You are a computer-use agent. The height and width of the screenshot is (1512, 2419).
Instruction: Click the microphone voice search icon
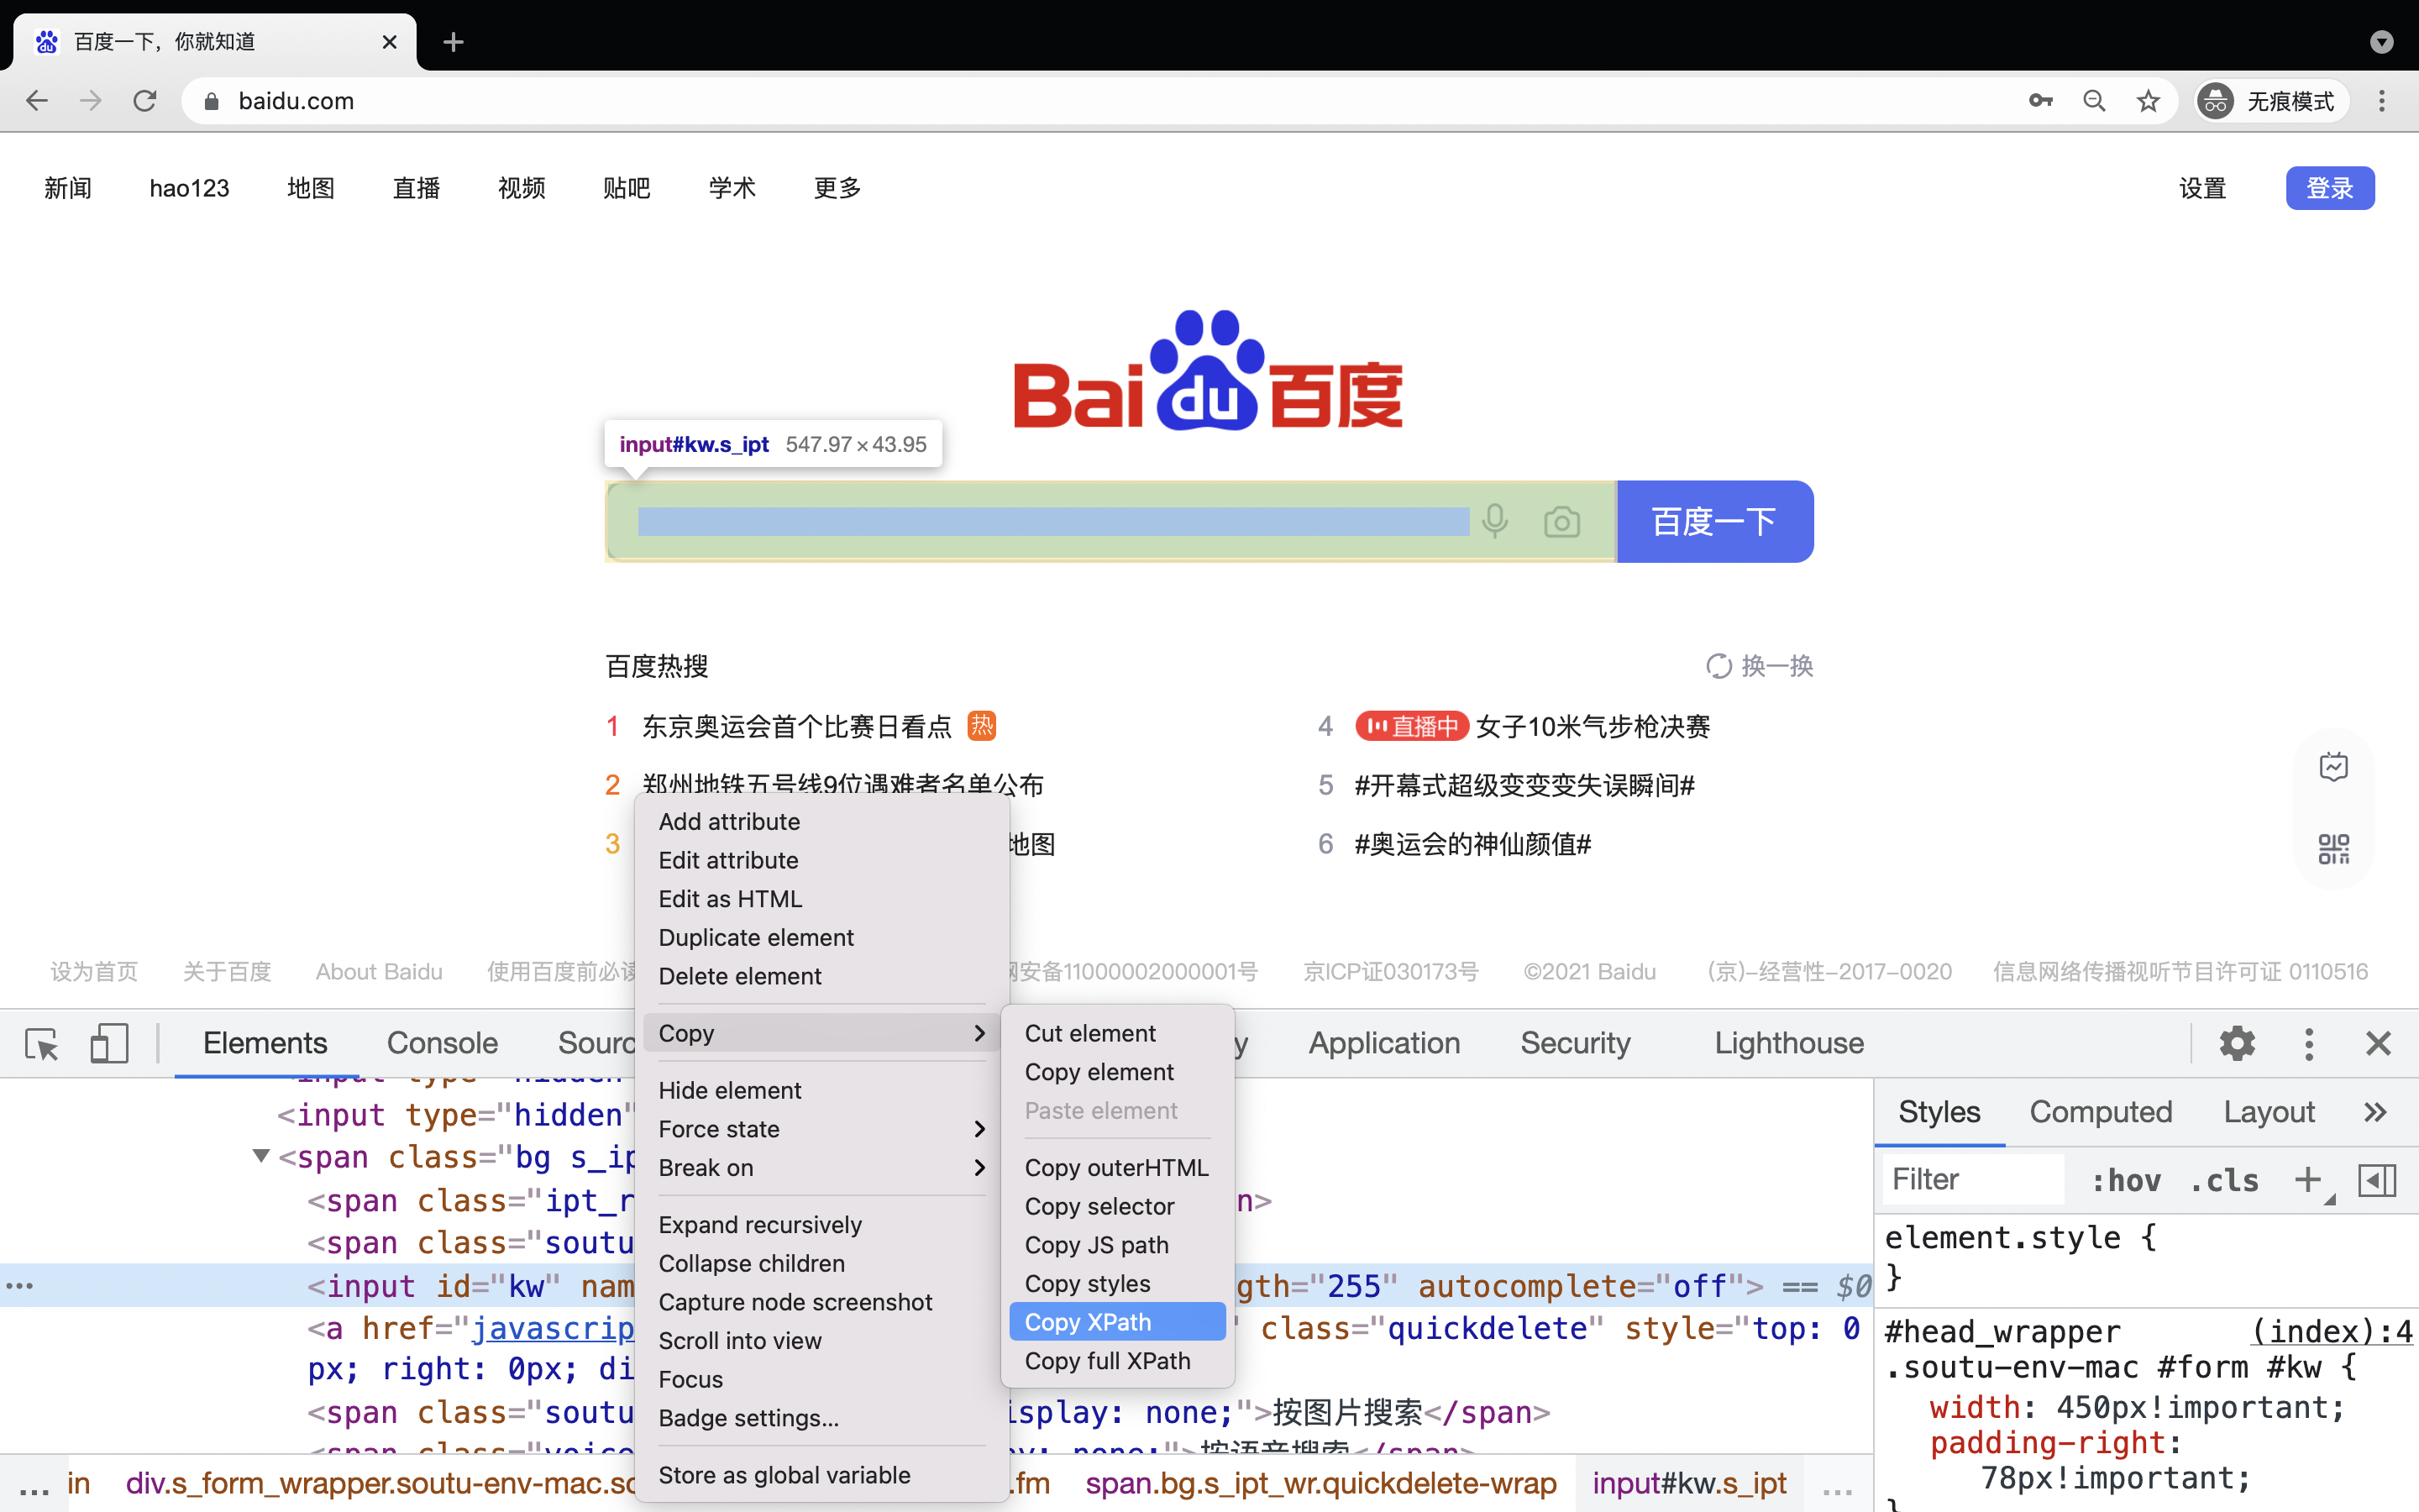pyautogui.click(x=1495, y=521)
